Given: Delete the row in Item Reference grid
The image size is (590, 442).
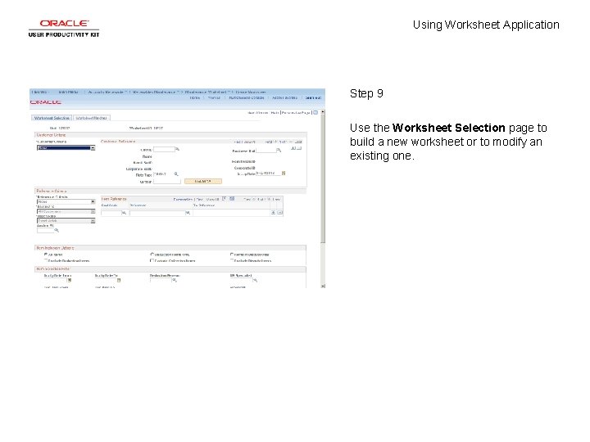Looking at the screenshot, I should (x=279, y=213).
